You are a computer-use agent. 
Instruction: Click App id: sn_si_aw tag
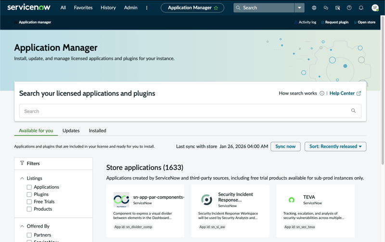pos(212,227)
